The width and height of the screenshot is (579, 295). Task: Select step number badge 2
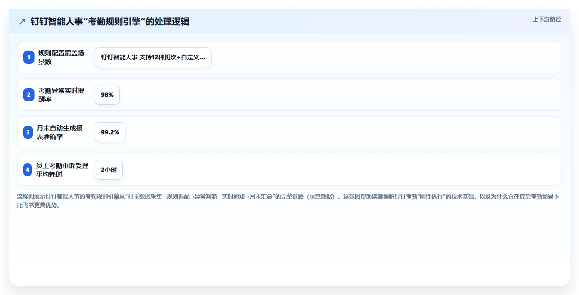coord(28,95)
